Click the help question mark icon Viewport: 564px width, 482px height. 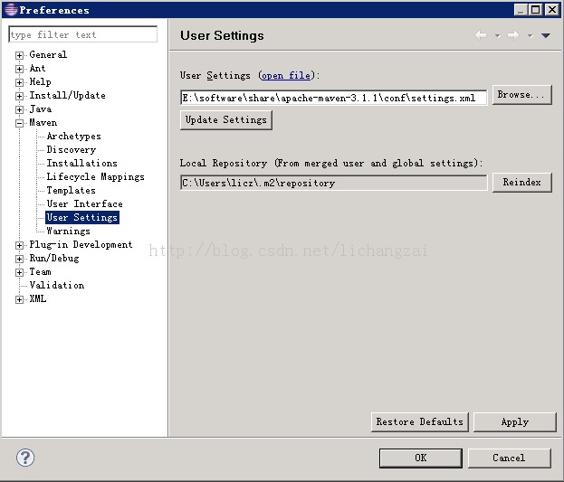25,458
